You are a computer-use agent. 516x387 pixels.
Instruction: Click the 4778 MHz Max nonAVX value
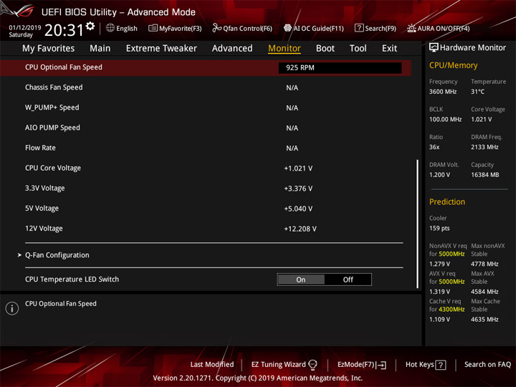click(484, 264)
